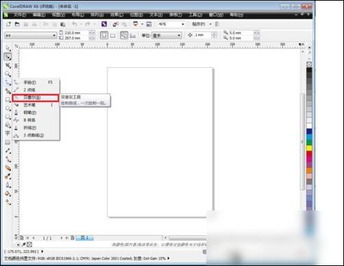The width and height of the screenshot is (344, 266).
Task: Click the nudge distance .1 mm field
Action: tap(201, 35)
